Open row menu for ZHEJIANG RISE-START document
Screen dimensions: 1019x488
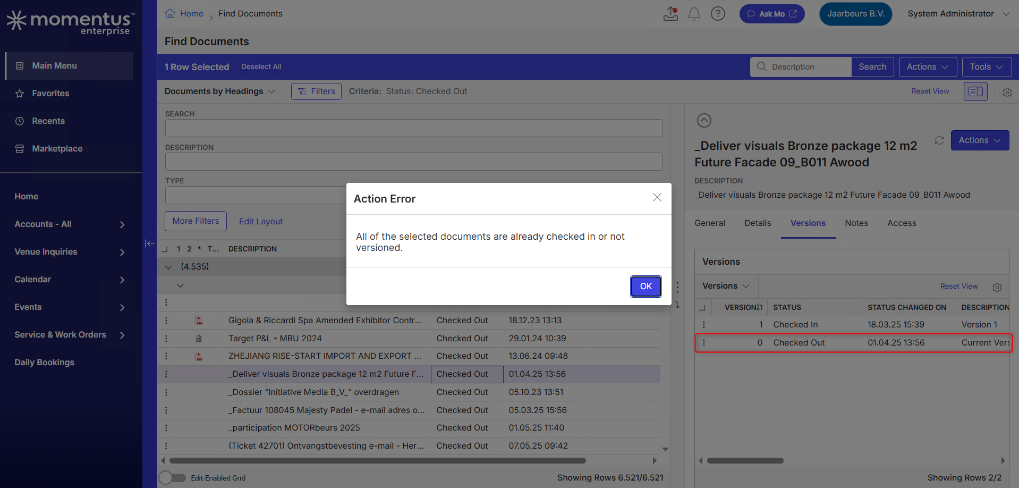[166, 356]
